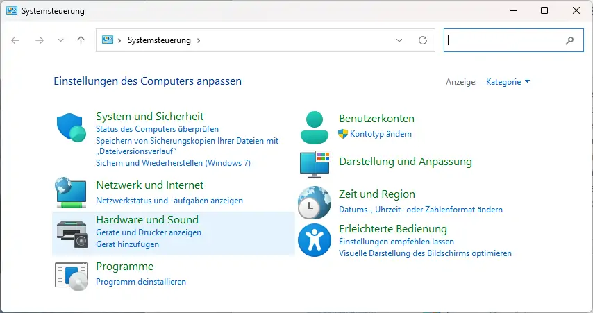This screenshot has height=313, width=593.
Task: Click the Zeit und Region clock icon
Action: (x=315, y=202)
